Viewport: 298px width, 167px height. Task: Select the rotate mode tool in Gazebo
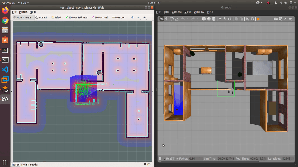[x=172, y=19]
